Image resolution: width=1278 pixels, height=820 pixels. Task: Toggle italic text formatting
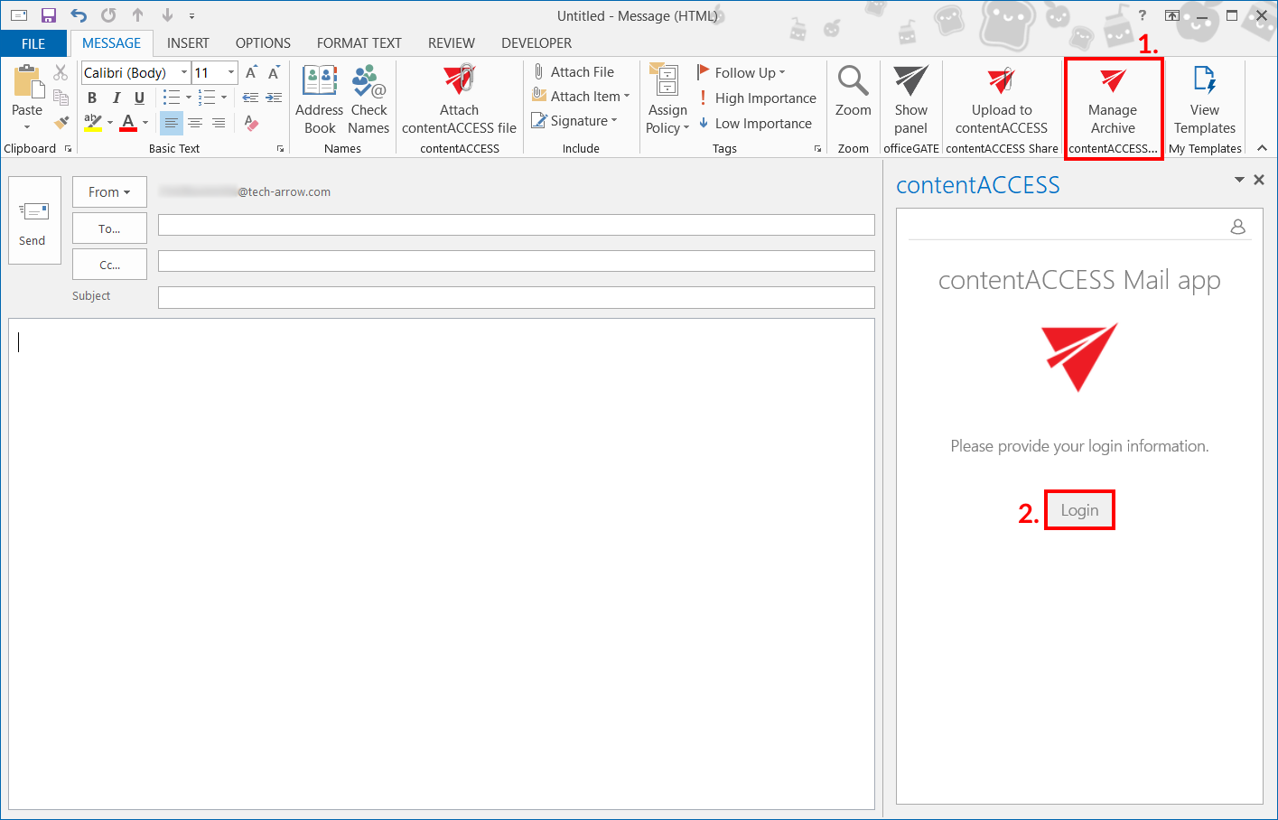(116, 98)
